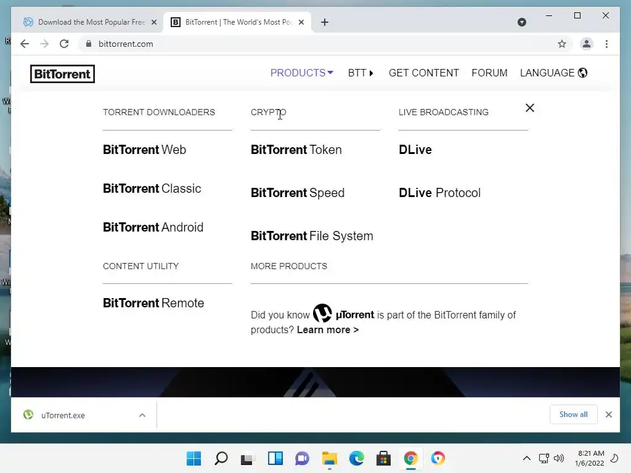Open BitTorrent Android product page
This screenshot has height=473, width=631.
click(153, 227)
